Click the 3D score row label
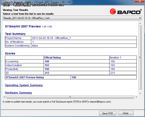 (7, 73)
